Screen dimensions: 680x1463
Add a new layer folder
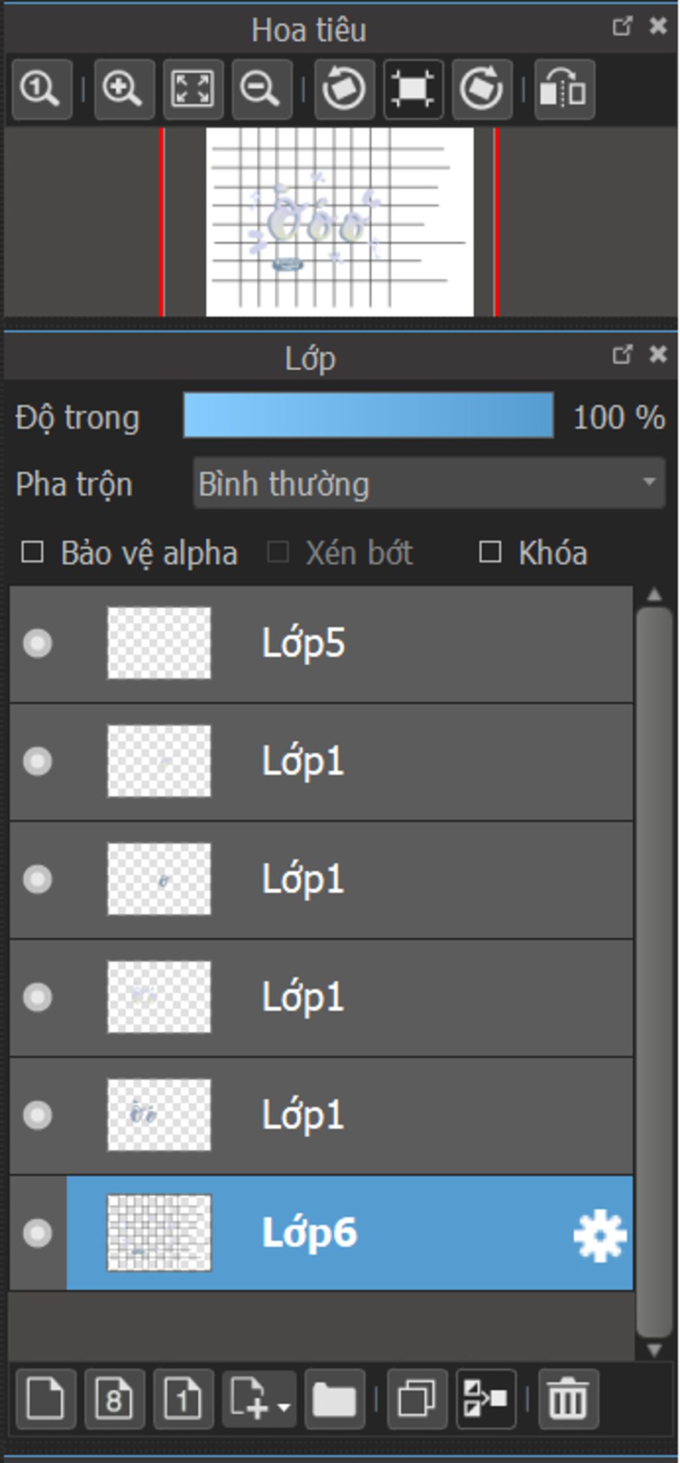(334, 1399)
